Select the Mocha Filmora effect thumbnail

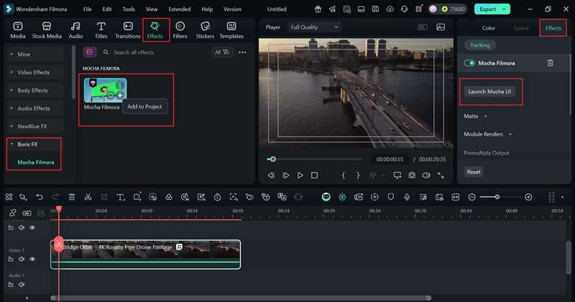tap(105, 91)
